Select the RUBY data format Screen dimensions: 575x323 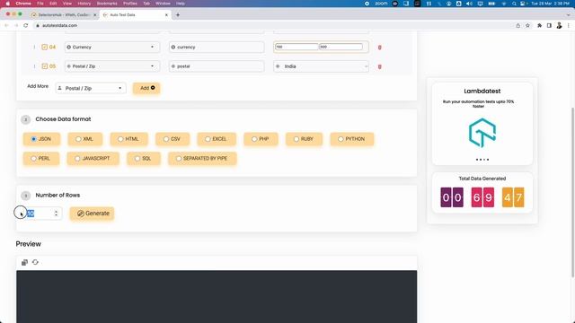point(304,139)
